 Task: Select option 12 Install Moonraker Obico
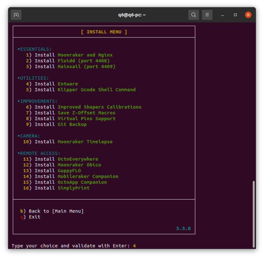point(62,165)
